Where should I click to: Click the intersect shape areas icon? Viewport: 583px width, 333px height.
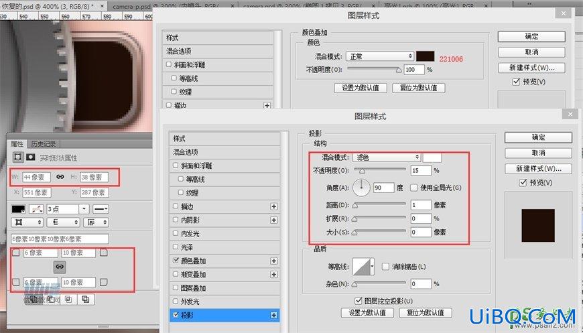(x=68, y=299)
